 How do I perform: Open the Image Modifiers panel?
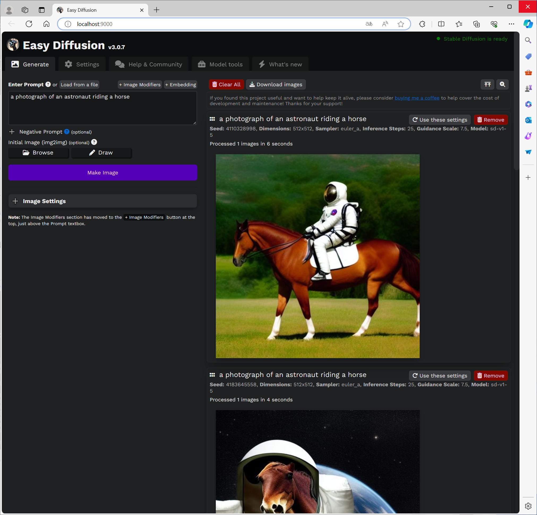(x=140, y=85)
